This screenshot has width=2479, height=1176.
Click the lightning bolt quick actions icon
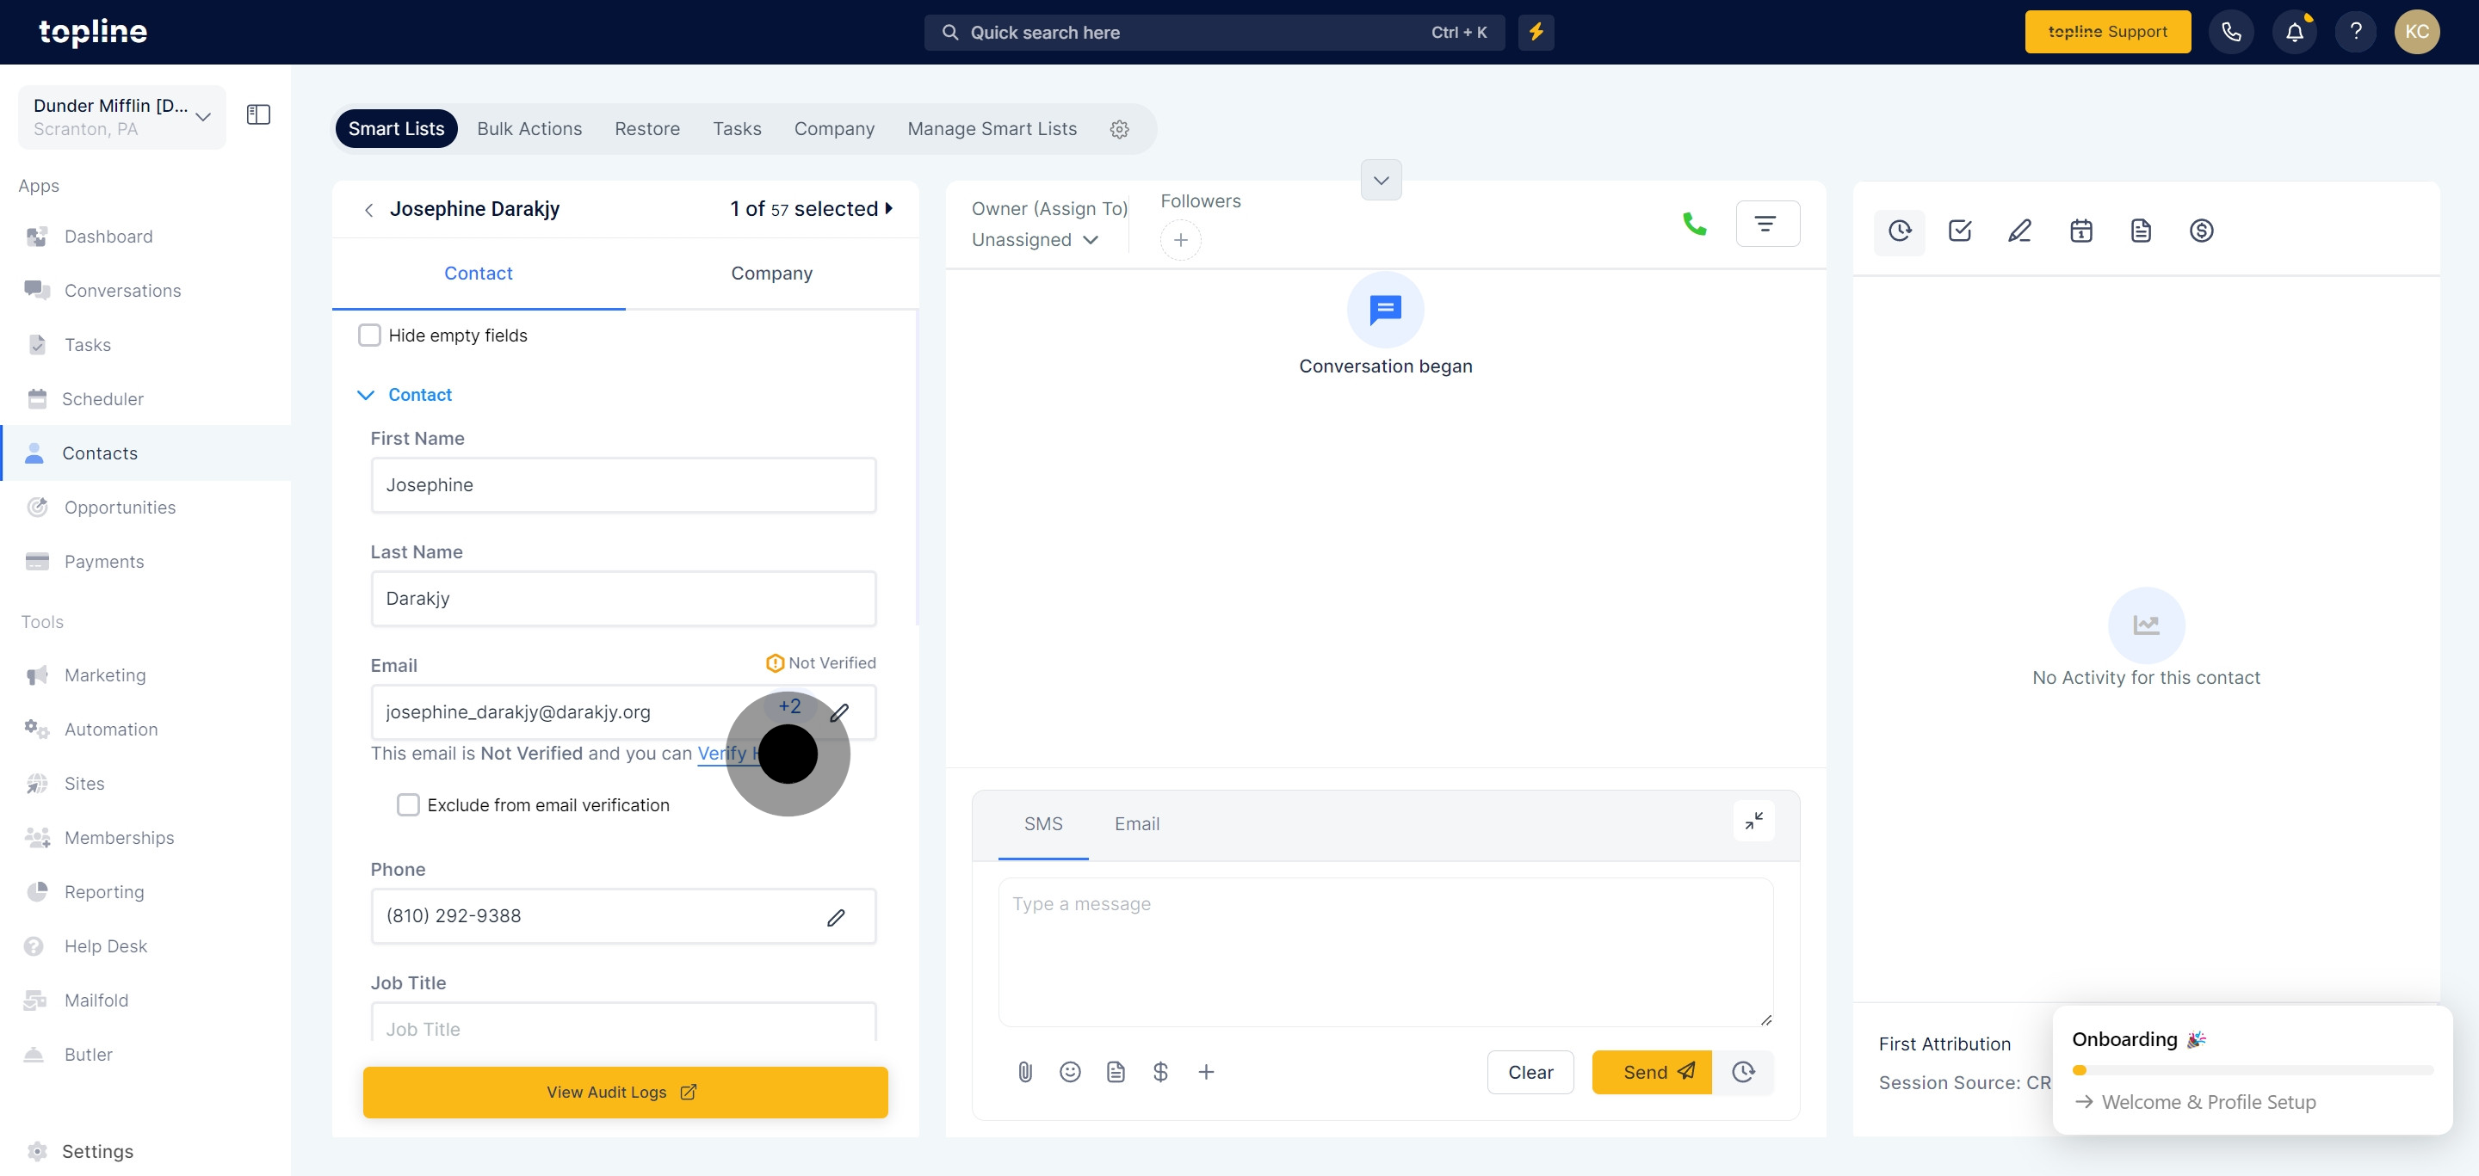click(x=1536, y=32)
